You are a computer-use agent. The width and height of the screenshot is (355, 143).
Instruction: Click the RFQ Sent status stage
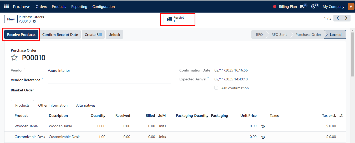point(279,35)
